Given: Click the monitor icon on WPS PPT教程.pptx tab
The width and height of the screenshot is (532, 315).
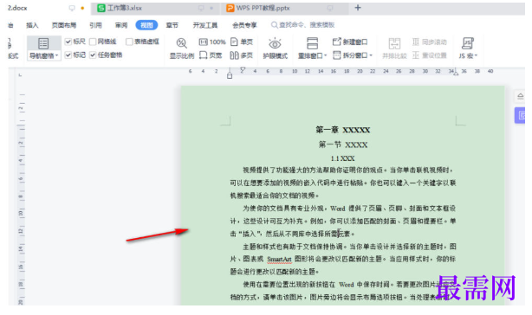Looking at the screenshot, I should (x=330, y=8).
